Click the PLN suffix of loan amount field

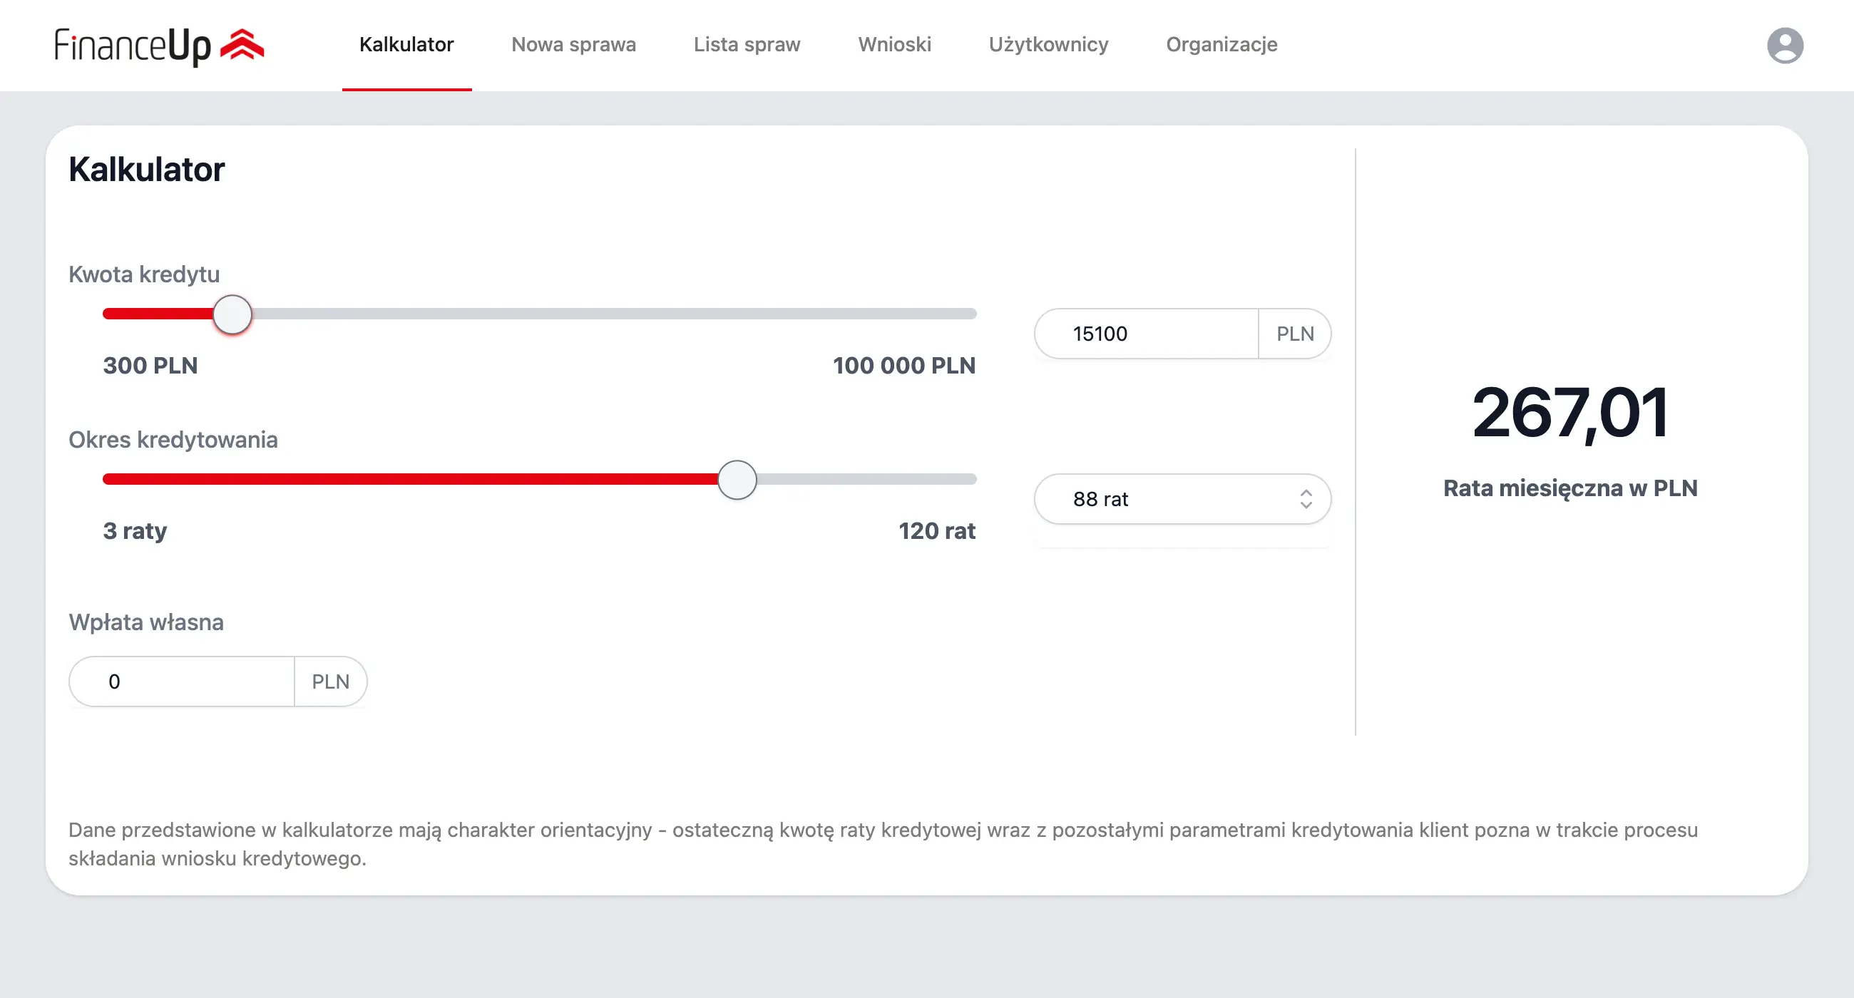tap(1295, 334)
